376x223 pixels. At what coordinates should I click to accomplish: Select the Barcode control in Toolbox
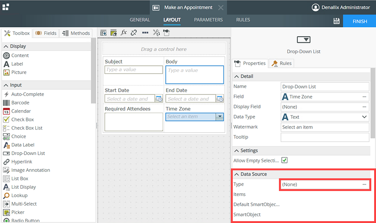20,103
